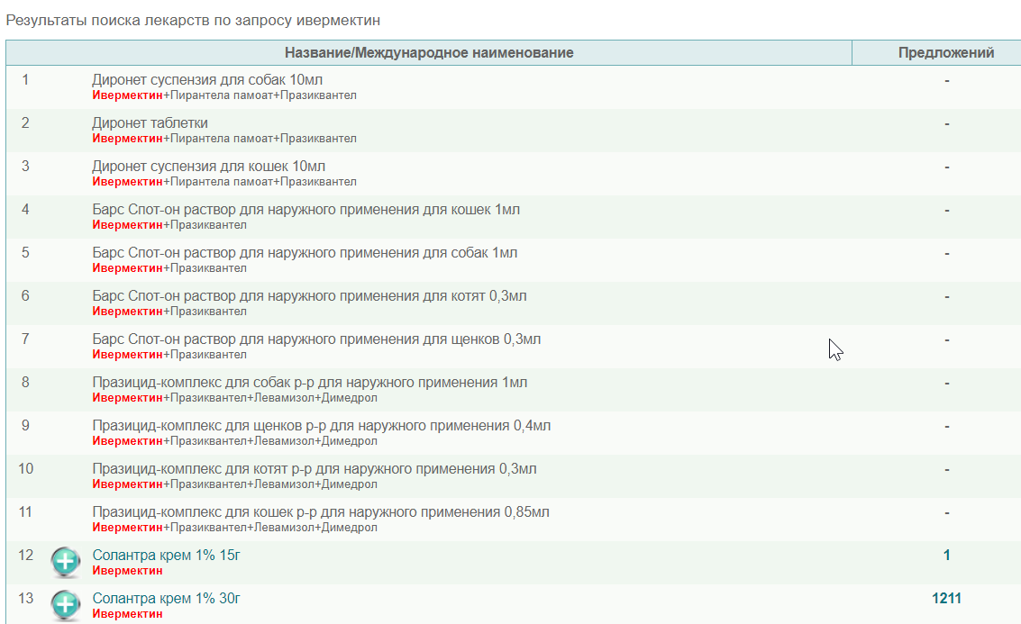Select Диронет суспензия для кошек 10мл
Screen dimensions: 1021x624
[209, 167]
